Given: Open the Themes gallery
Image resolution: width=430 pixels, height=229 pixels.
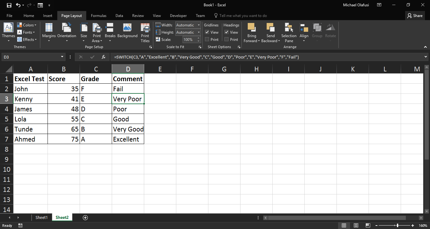Looking at the screenshot, I should 8,32.
